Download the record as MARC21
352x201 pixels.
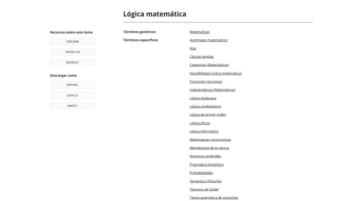[x=72, y=106]
